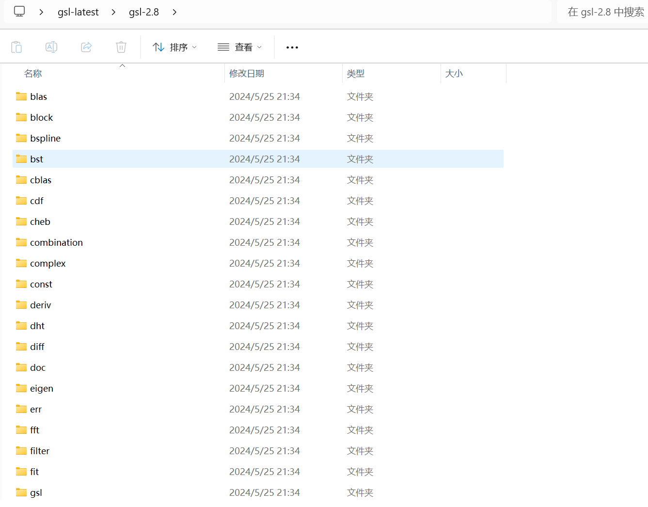Open the eigen folder
Screen dimensions: 648x507
click(x=42, y=388)
